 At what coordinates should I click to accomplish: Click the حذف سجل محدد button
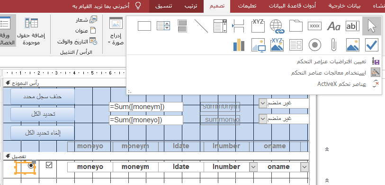coord(43,96)
